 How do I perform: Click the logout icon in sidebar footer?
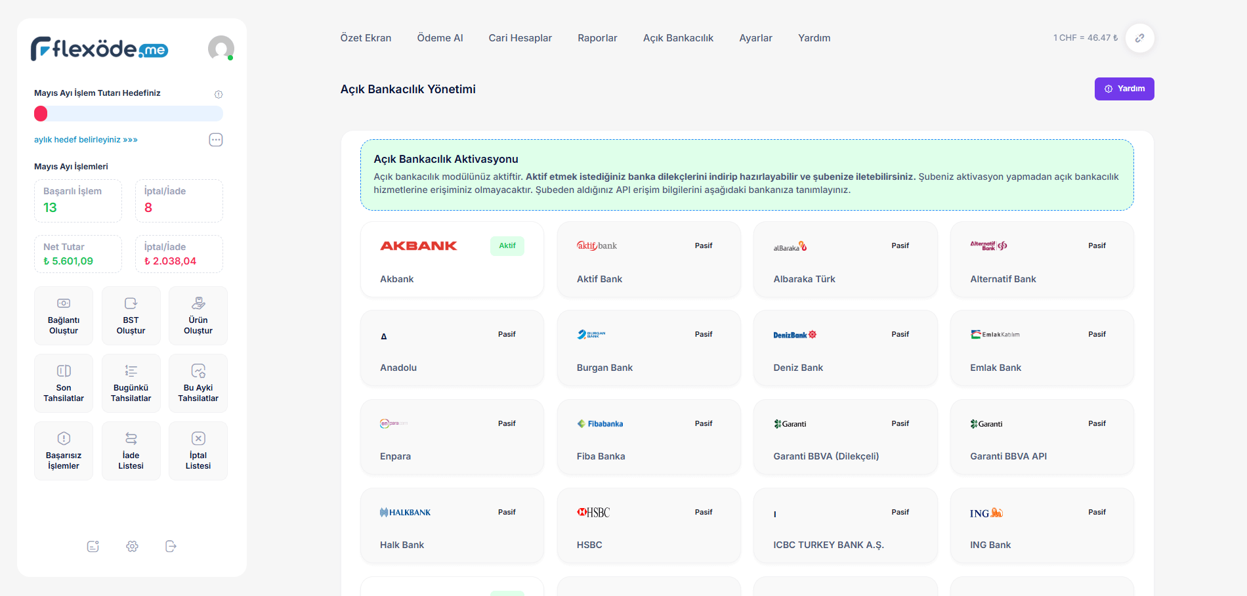click(171, 546)
